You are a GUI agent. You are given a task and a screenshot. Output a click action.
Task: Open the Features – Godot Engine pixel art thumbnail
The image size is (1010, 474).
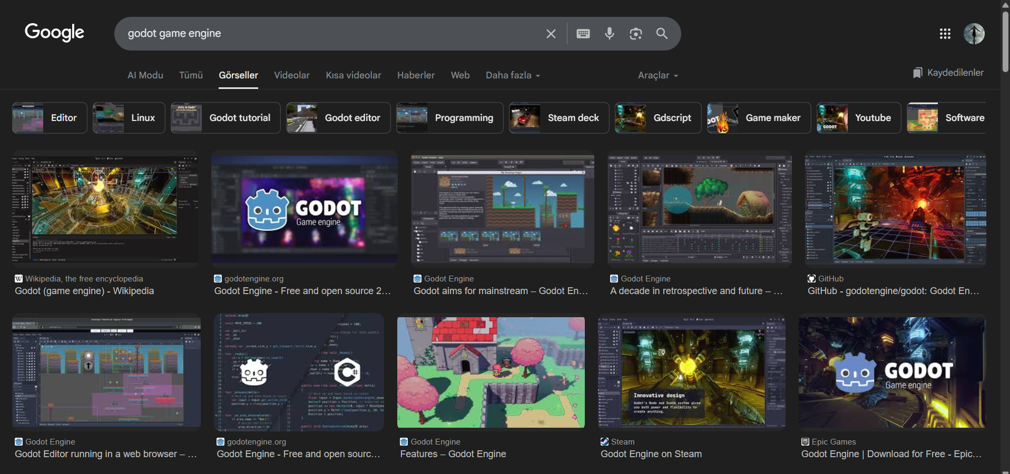[x=491, y=372]
